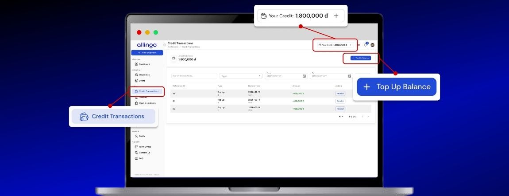Open the user avatar menu
Screen dimensions: 509x196
[x=372, y=45]
